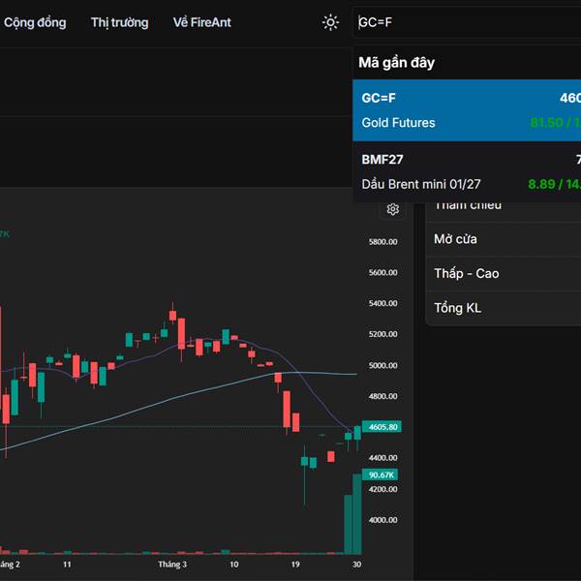Choose BMF27 Dầu Brent mini result
The image size is (581, 581).
coord(467,171)
